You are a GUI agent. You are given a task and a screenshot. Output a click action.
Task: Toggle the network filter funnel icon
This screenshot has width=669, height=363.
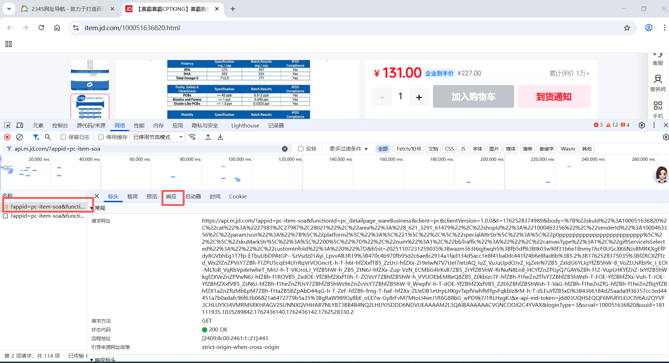click(36, 137)
